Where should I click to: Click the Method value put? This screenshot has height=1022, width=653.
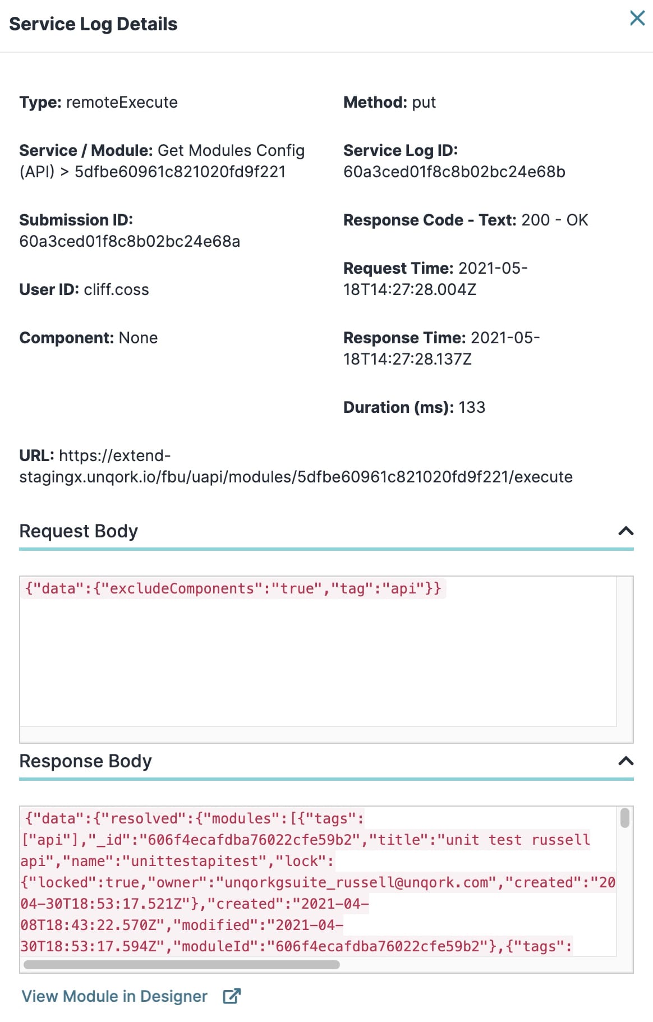click(x=424, y=102)
